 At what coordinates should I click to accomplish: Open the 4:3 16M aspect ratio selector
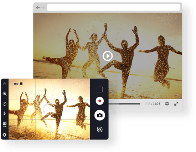click(5, 125)
